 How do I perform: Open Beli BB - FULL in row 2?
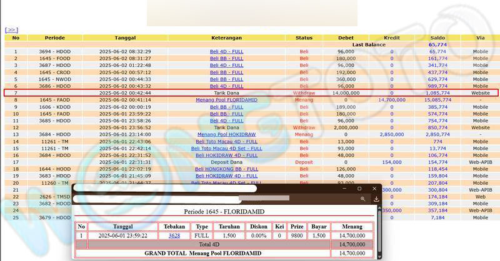tap(227, 58)
